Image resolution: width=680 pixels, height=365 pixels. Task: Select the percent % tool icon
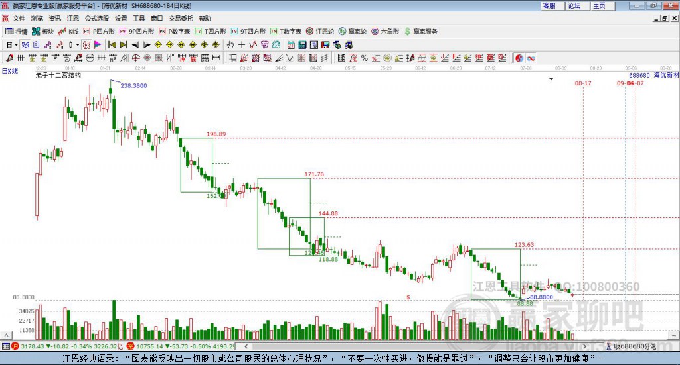365,58
